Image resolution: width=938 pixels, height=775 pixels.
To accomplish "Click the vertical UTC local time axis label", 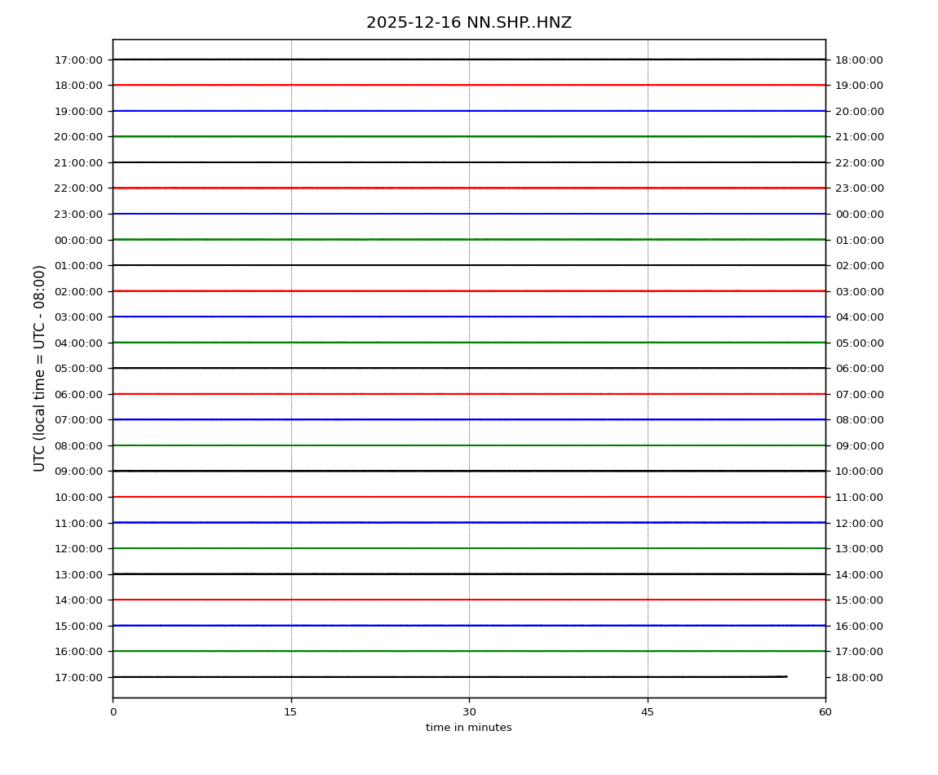I will tap(40, 368).
